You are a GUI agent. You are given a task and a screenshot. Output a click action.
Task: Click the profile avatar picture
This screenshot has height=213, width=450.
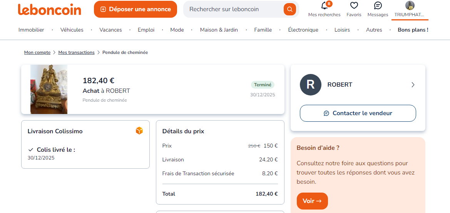[x=410, y=5]
